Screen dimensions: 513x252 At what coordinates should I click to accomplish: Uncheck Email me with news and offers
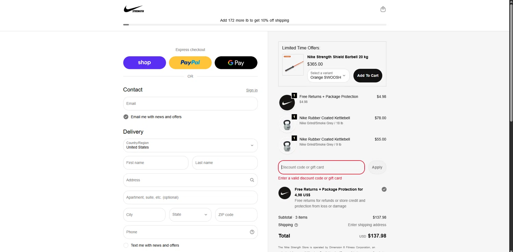click(126, 117)
